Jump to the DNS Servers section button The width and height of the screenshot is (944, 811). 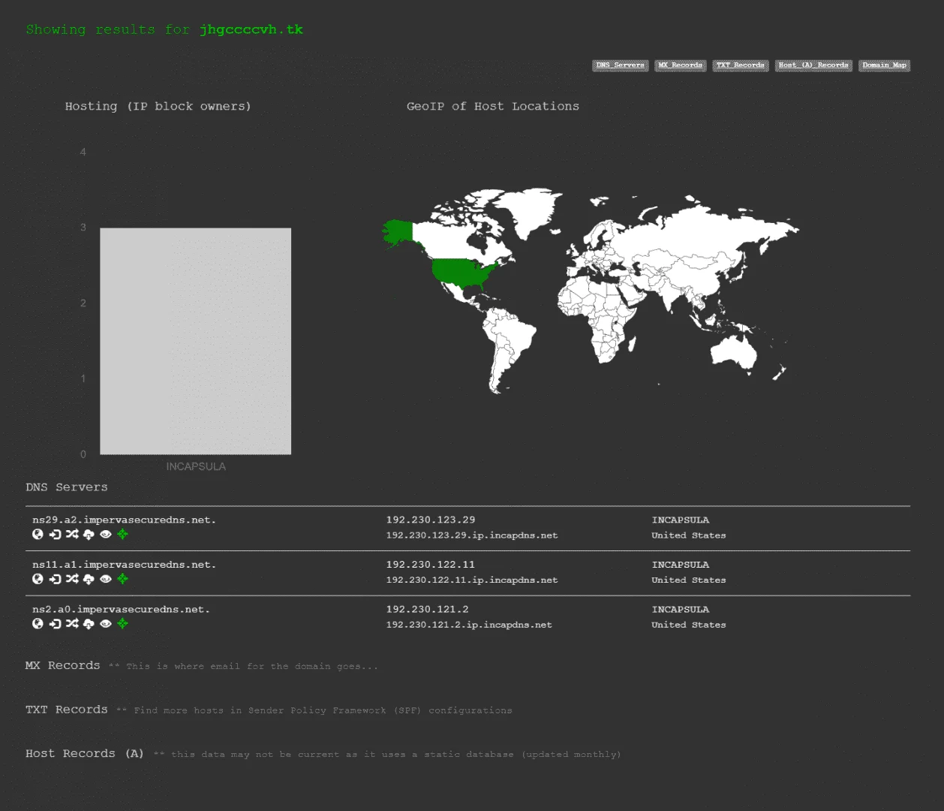pyautogui.click(x=621, y=65)
